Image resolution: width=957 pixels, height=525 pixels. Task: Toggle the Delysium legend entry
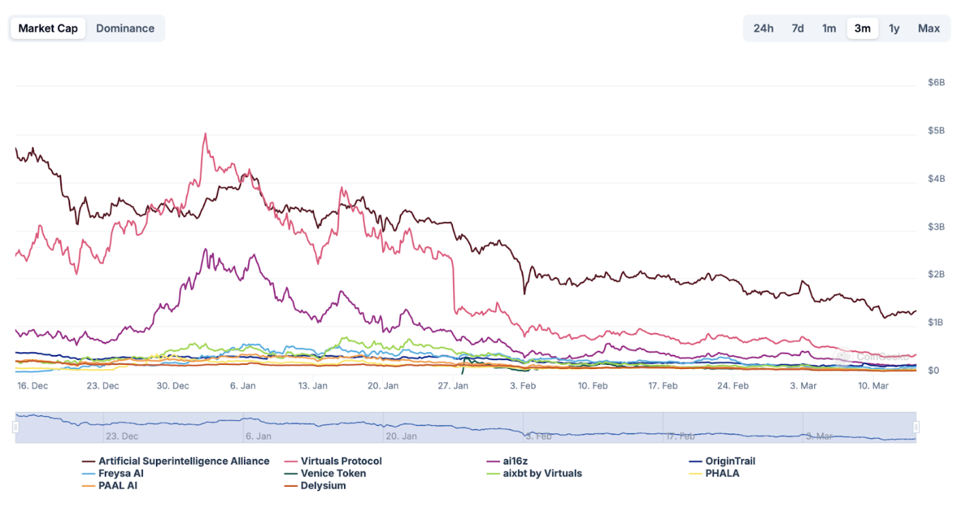pyautogui.click(x=322, y=486)
